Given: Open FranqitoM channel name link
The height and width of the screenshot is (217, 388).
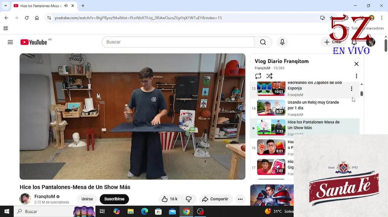Looking at the screenshot, I should pos(45,197).
